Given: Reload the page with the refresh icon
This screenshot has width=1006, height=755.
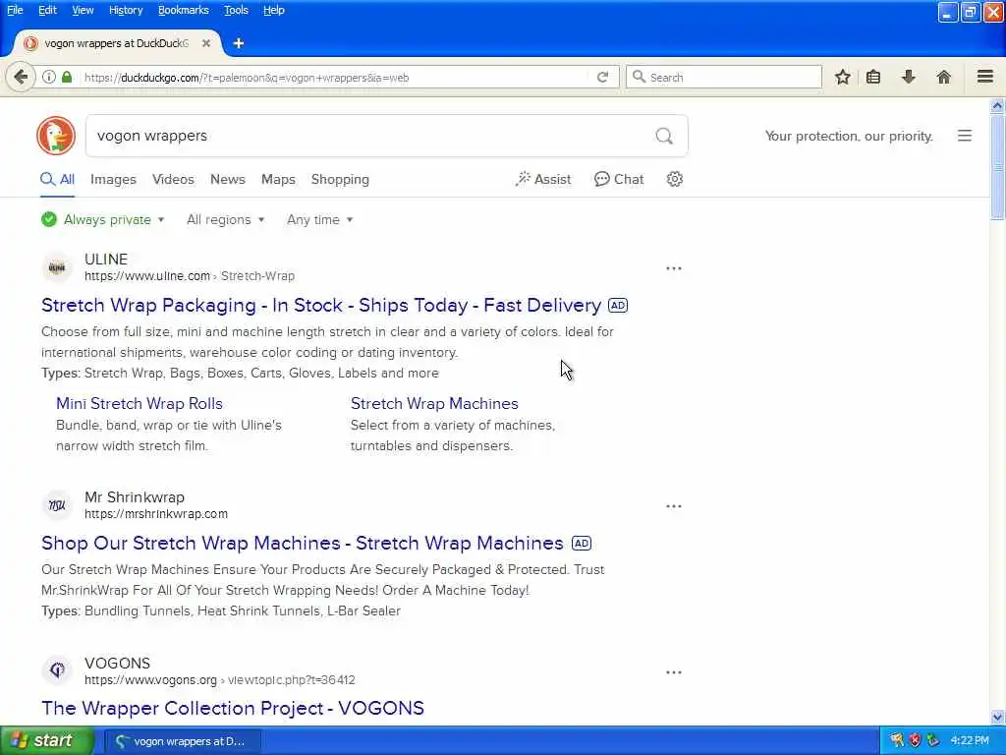Looking at the screenshot, I should pos(602,77).
